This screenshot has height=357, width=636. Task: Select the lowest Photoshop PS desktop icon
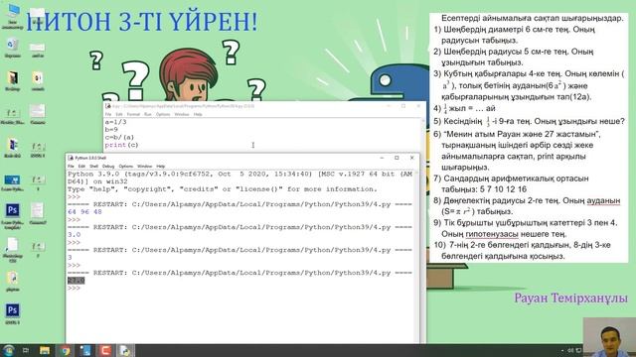tap(12, 313)
